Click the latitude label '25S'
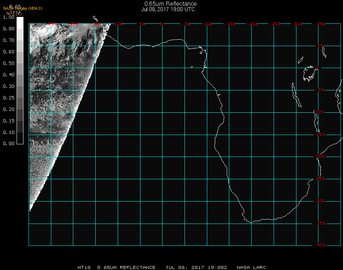 pyautogui.click(x=321, y=179)
